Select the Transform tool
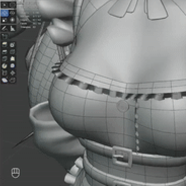Screen dimensions: 186x186 point(12,20)
